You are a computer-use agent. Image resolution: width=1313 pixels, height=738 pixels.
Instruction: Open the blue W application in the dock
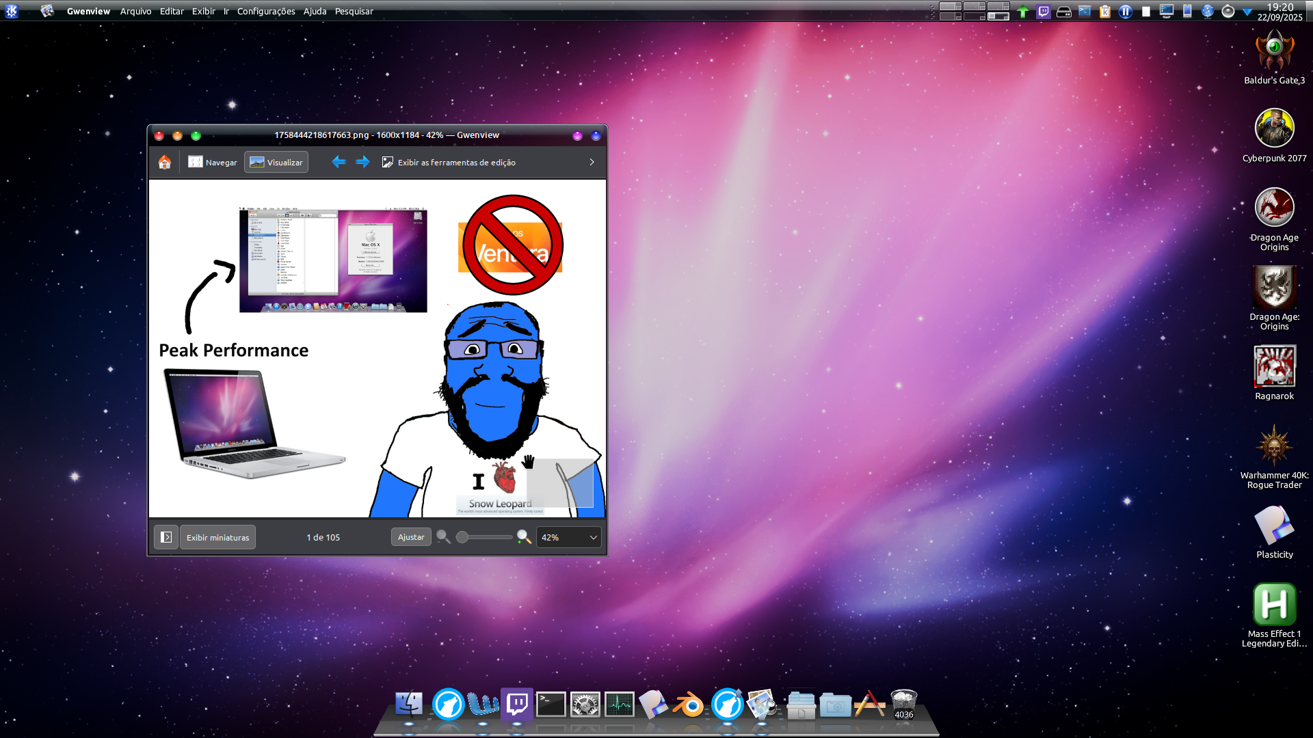click(483, 704)
